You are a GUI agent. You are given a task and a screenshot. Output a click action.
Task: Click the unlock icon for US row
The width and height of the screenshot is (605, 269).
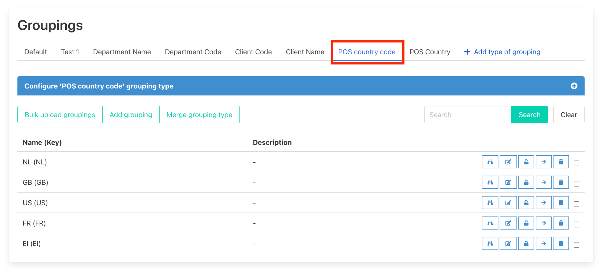point(526,203)
